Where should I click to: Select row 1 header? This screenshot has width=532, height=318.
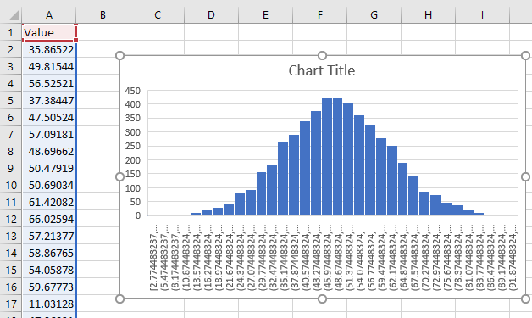point(10,32)
